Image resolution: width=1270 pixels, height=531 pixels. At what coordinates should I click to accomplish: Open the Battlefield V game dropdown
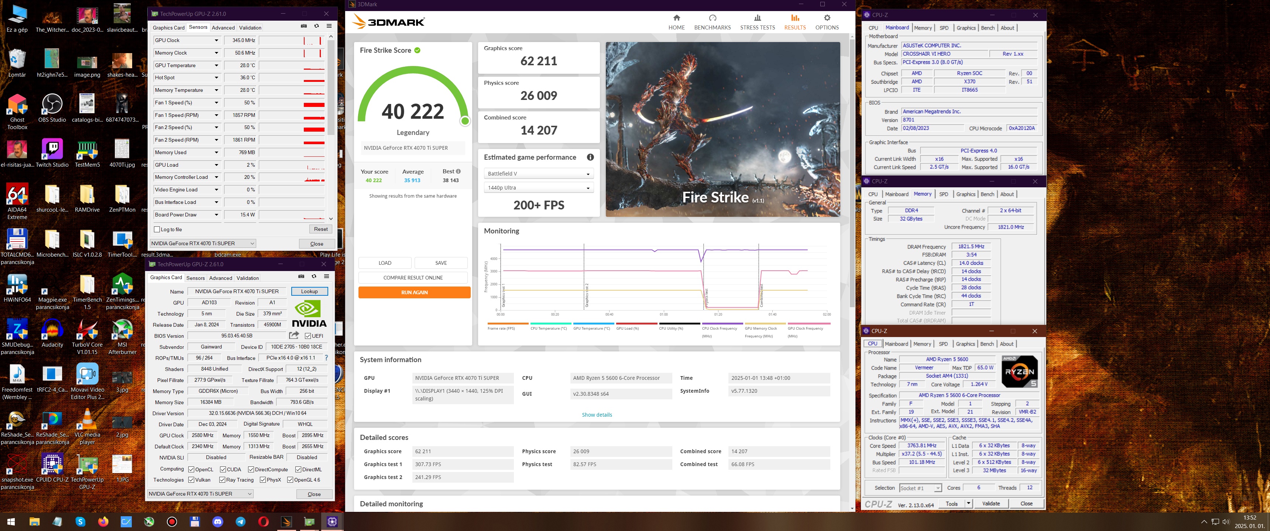coord(538,173)
